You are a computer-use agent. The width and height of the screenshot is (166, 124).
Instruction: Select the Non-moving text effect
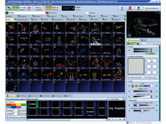32,104
